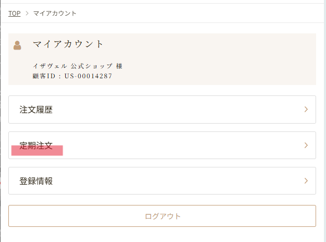Click the マイアカウント page heading
Viewport: 326px width, 242px height.
tap(68, 44)
